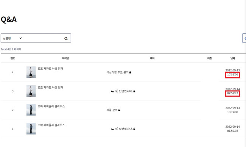
Task: Open row 1 re) 답변입니다 reply
Action: tap(124, 129)
